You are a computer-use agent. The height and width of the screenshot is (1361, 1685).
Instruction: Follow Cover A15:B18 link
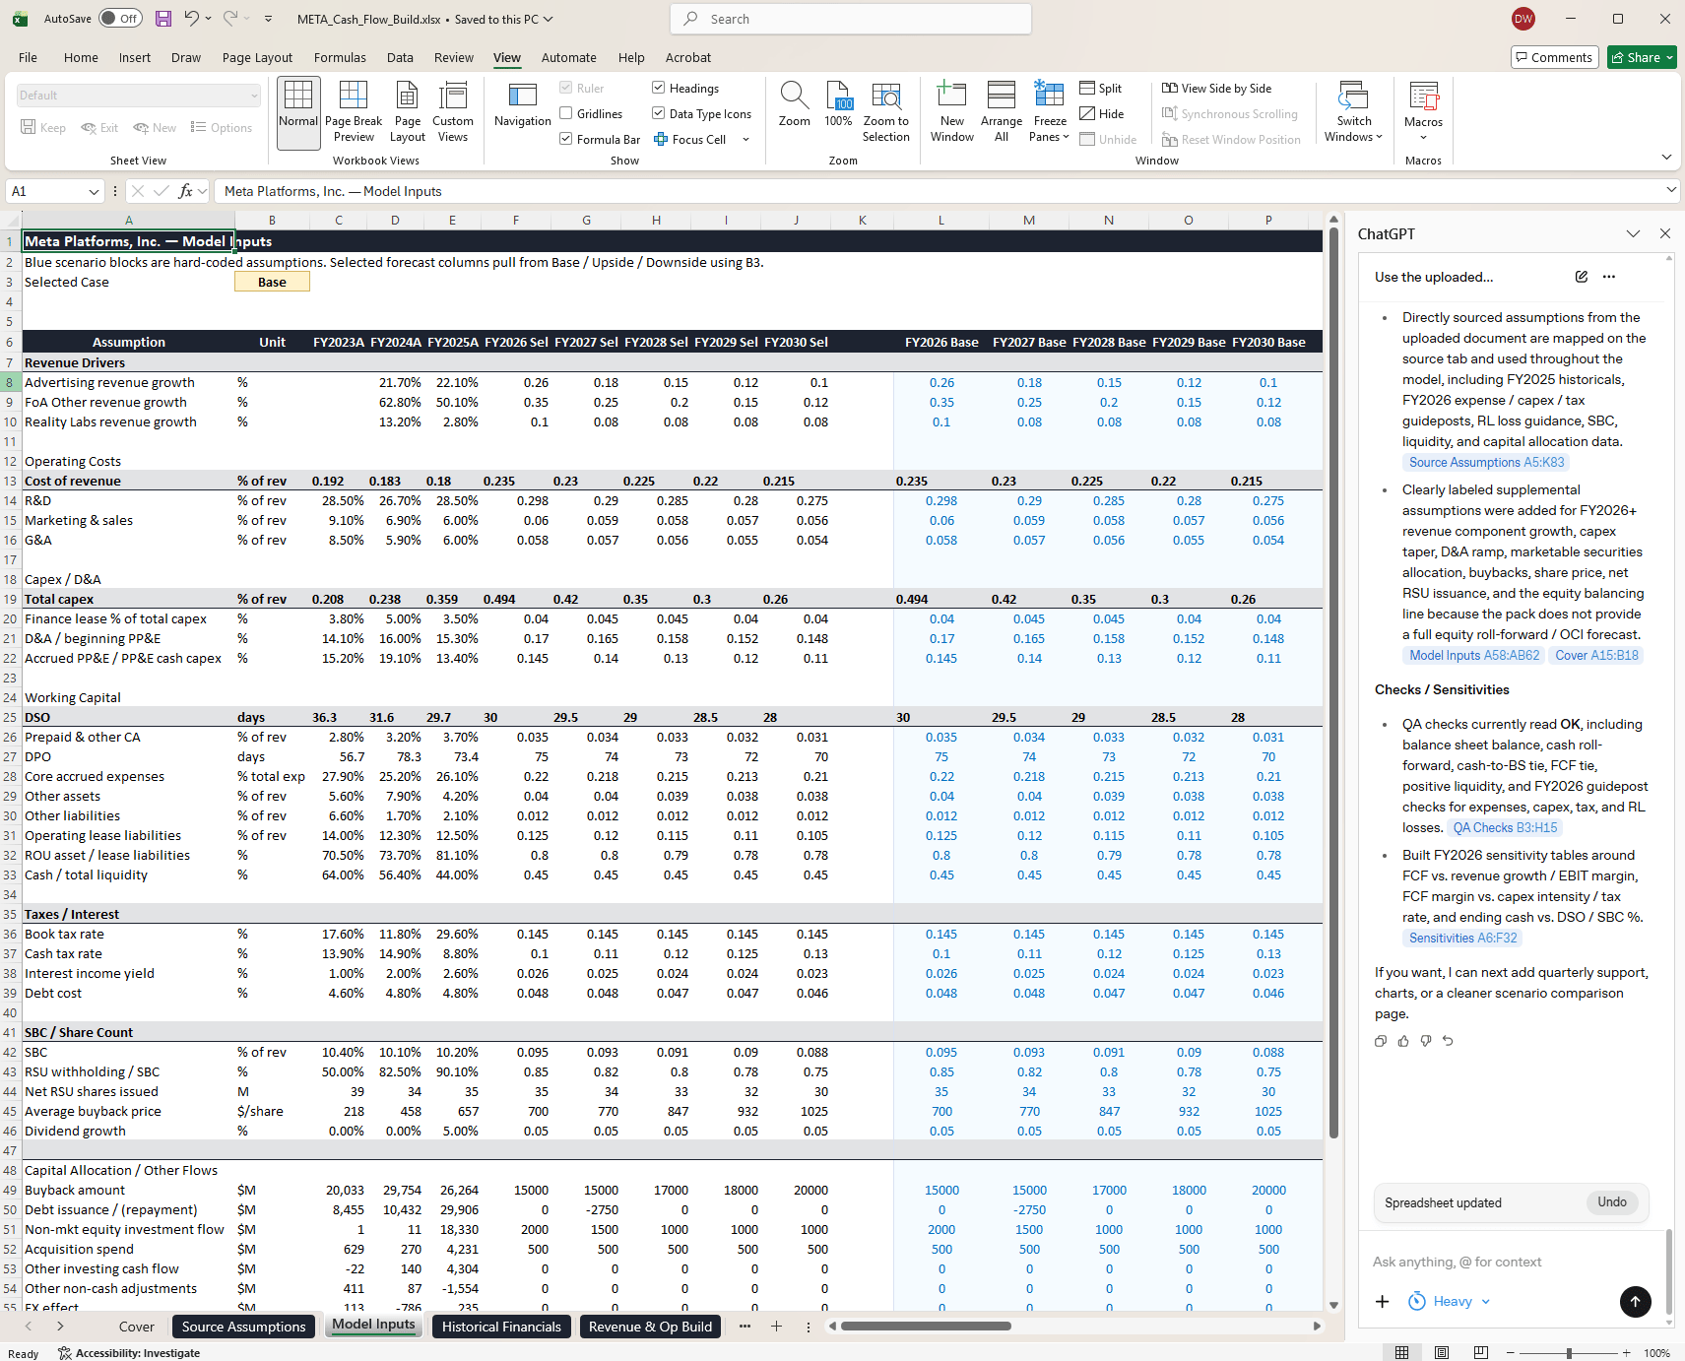1596,656
